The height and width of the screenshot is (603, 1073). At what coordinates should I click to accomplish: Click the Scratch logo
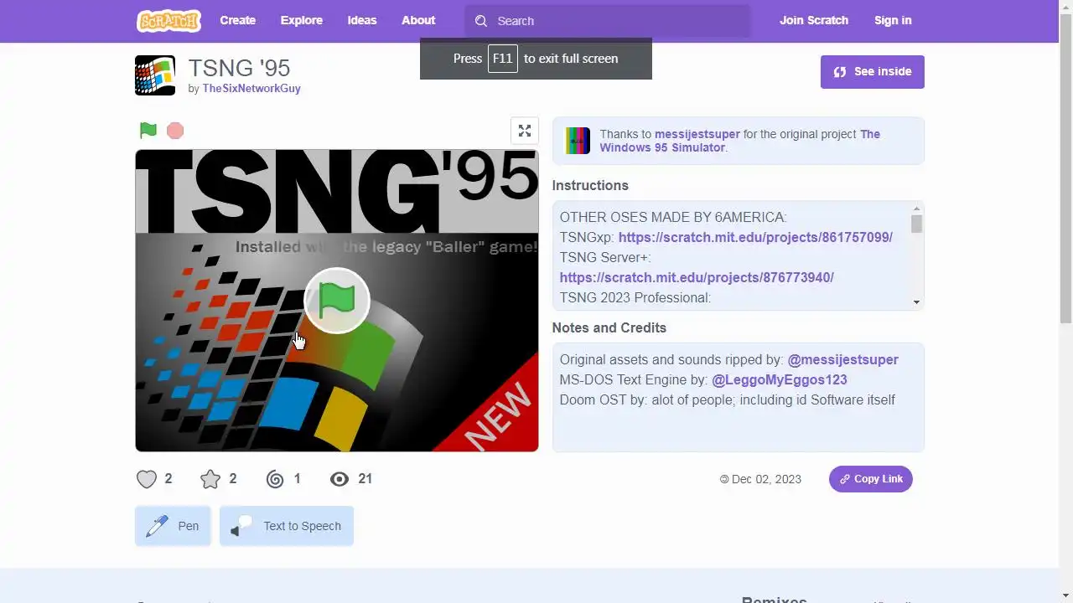(168, 20)
